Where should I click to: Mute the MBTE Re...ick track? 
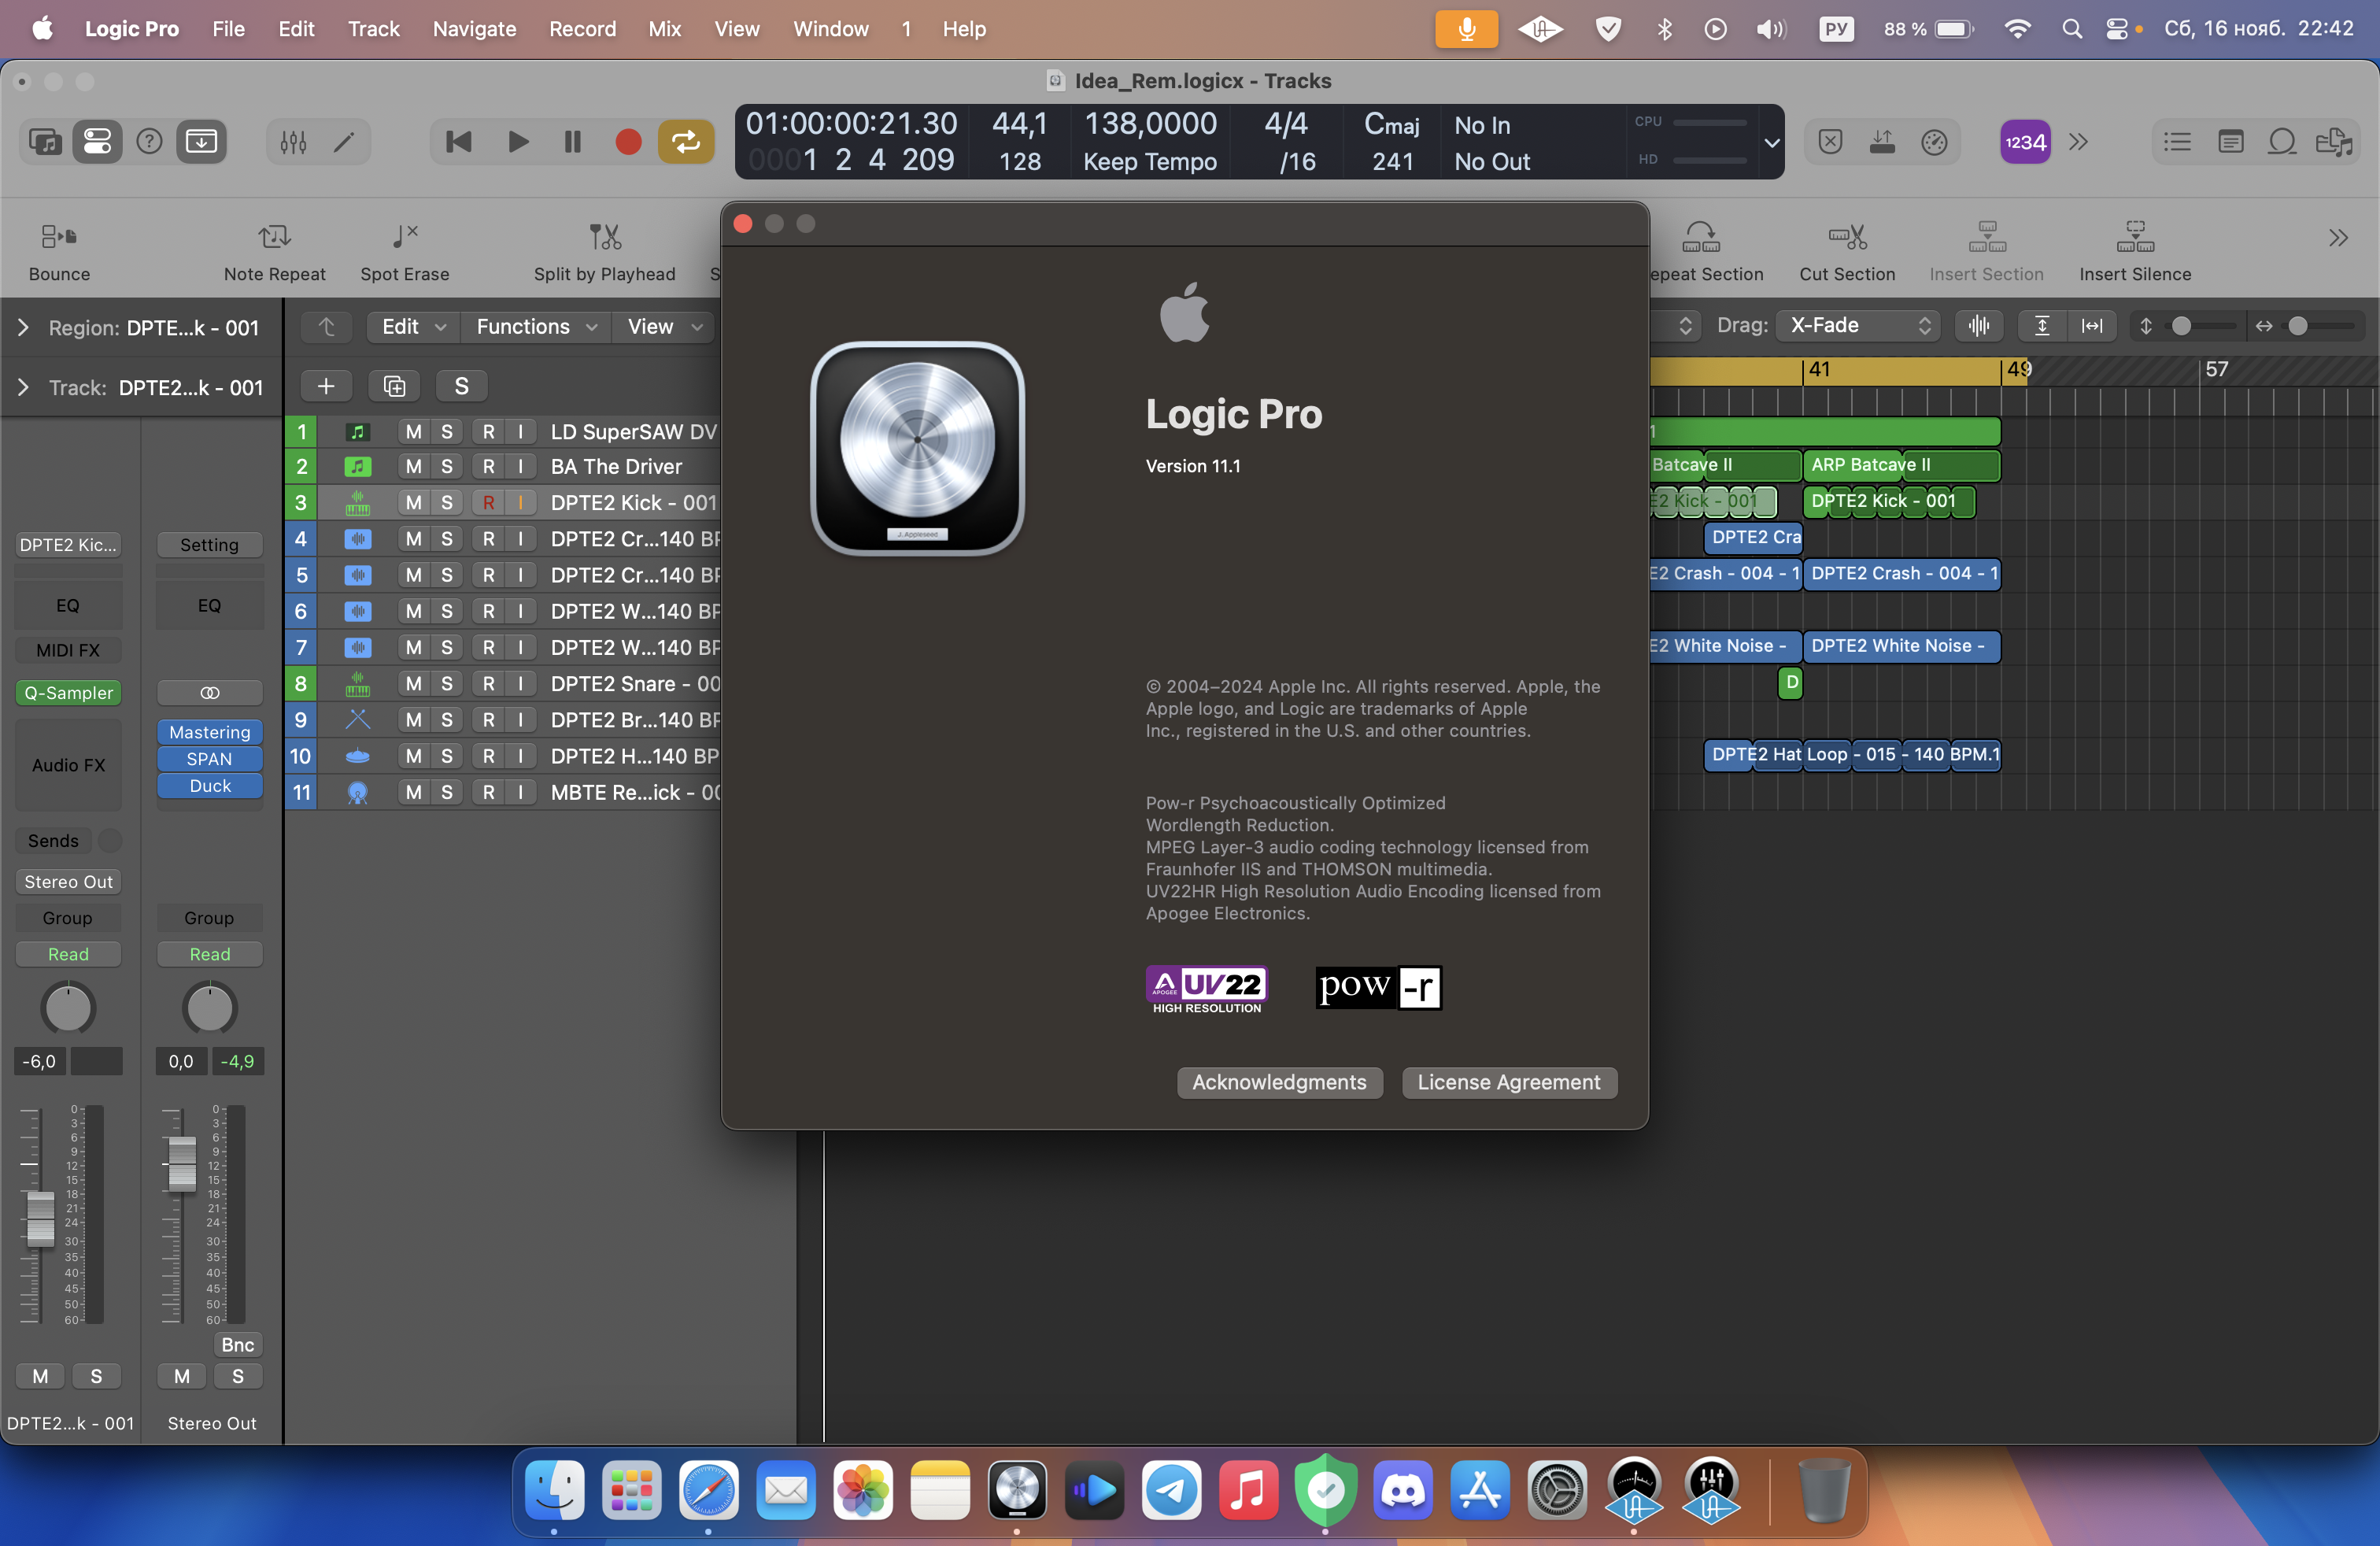click(x=413, y=792)
